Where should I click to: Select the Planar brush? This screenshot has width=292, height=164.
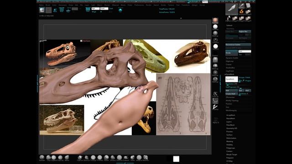point(106,158)
